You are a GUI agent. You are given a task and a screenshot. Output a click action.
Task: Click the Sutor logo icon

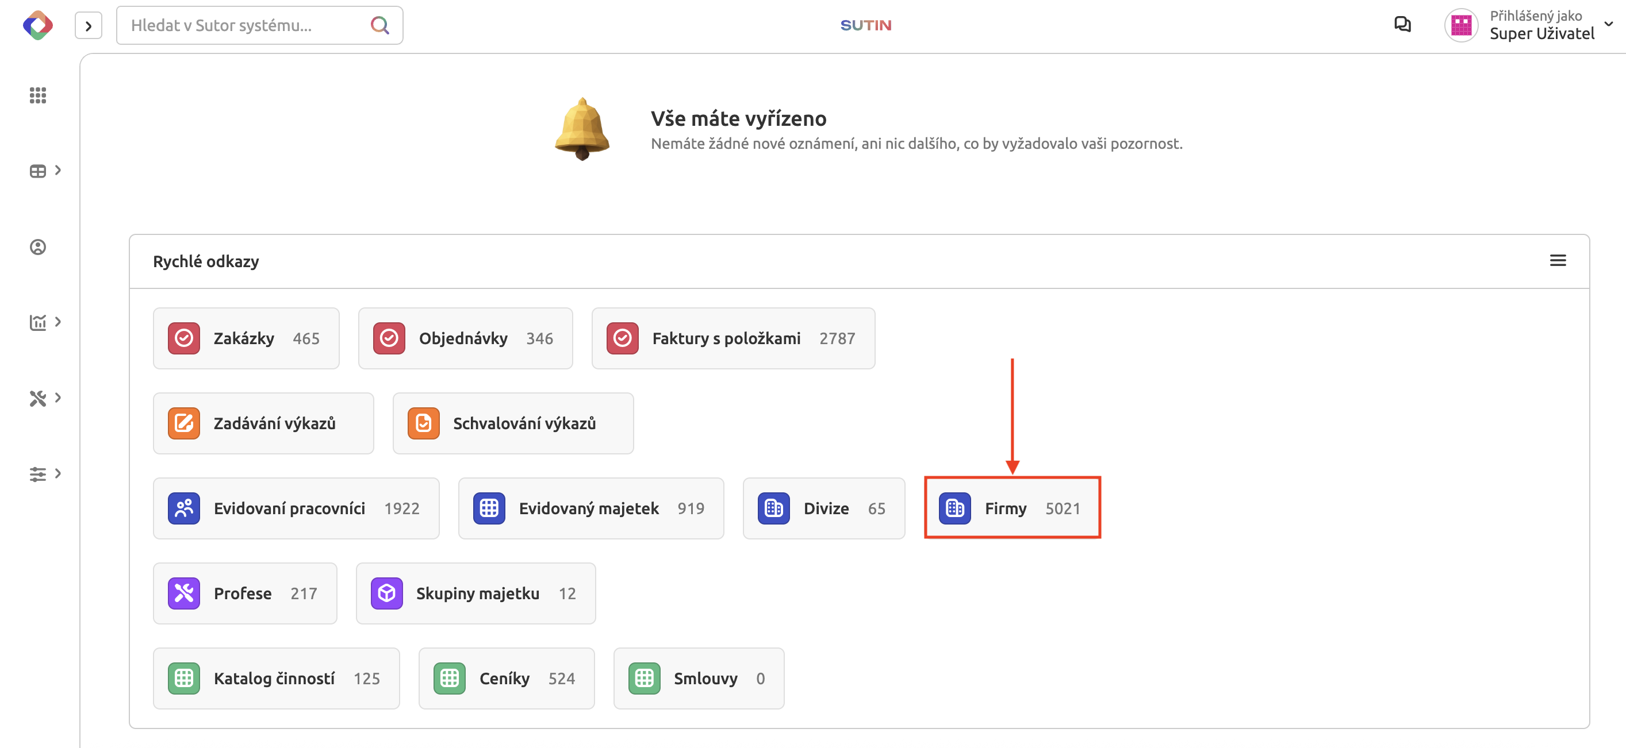coord(38,25)
